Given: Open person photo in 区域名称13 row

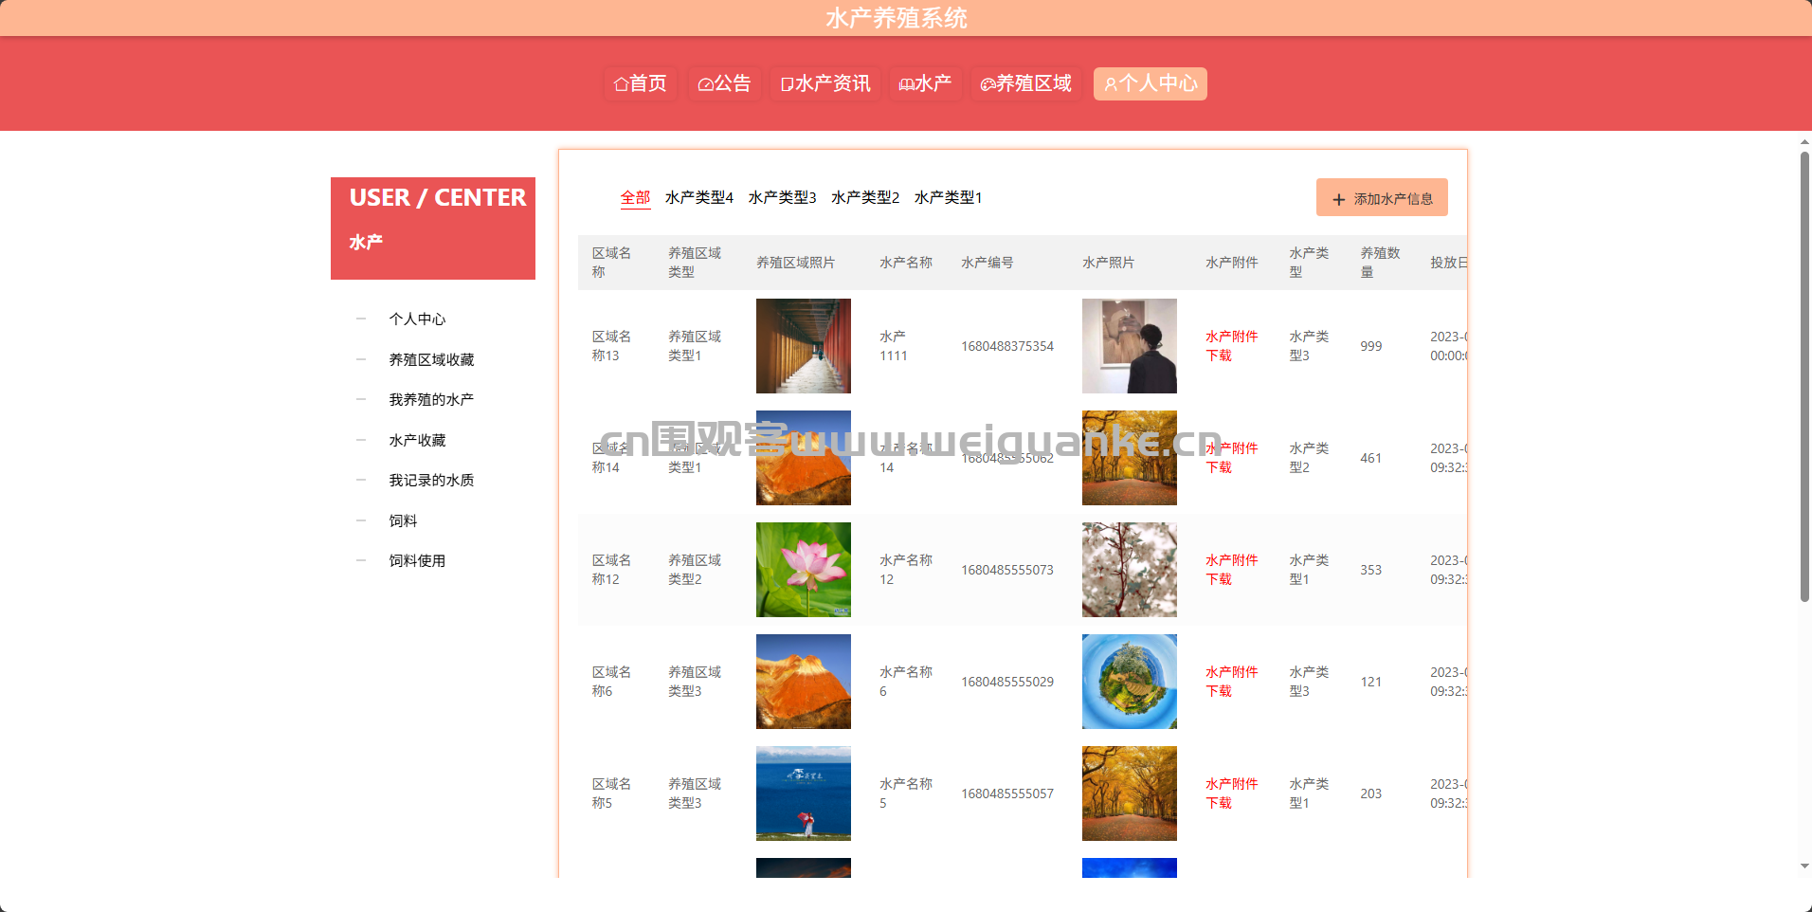Looking at the screenshot, I should point(1130,346).
